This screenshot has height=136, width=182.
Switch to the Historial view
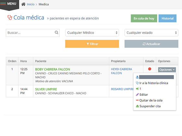click(x=167, y=18)
